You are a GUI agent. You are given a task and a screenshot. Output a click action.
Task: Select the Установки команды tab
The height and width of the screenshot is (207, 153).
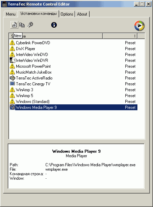[38, 13]
